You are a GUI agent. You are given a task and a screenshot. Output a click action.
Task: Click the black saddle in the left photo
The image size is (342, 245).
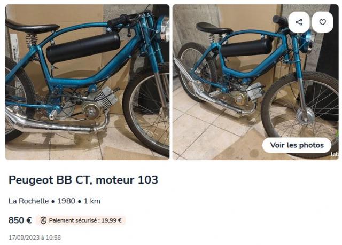click(x=31, y=26)
